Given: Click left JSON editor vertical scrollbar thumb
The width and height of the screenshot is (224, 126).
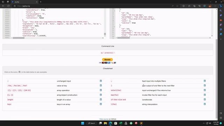Looking at the screenshot, I should [105, 34].
